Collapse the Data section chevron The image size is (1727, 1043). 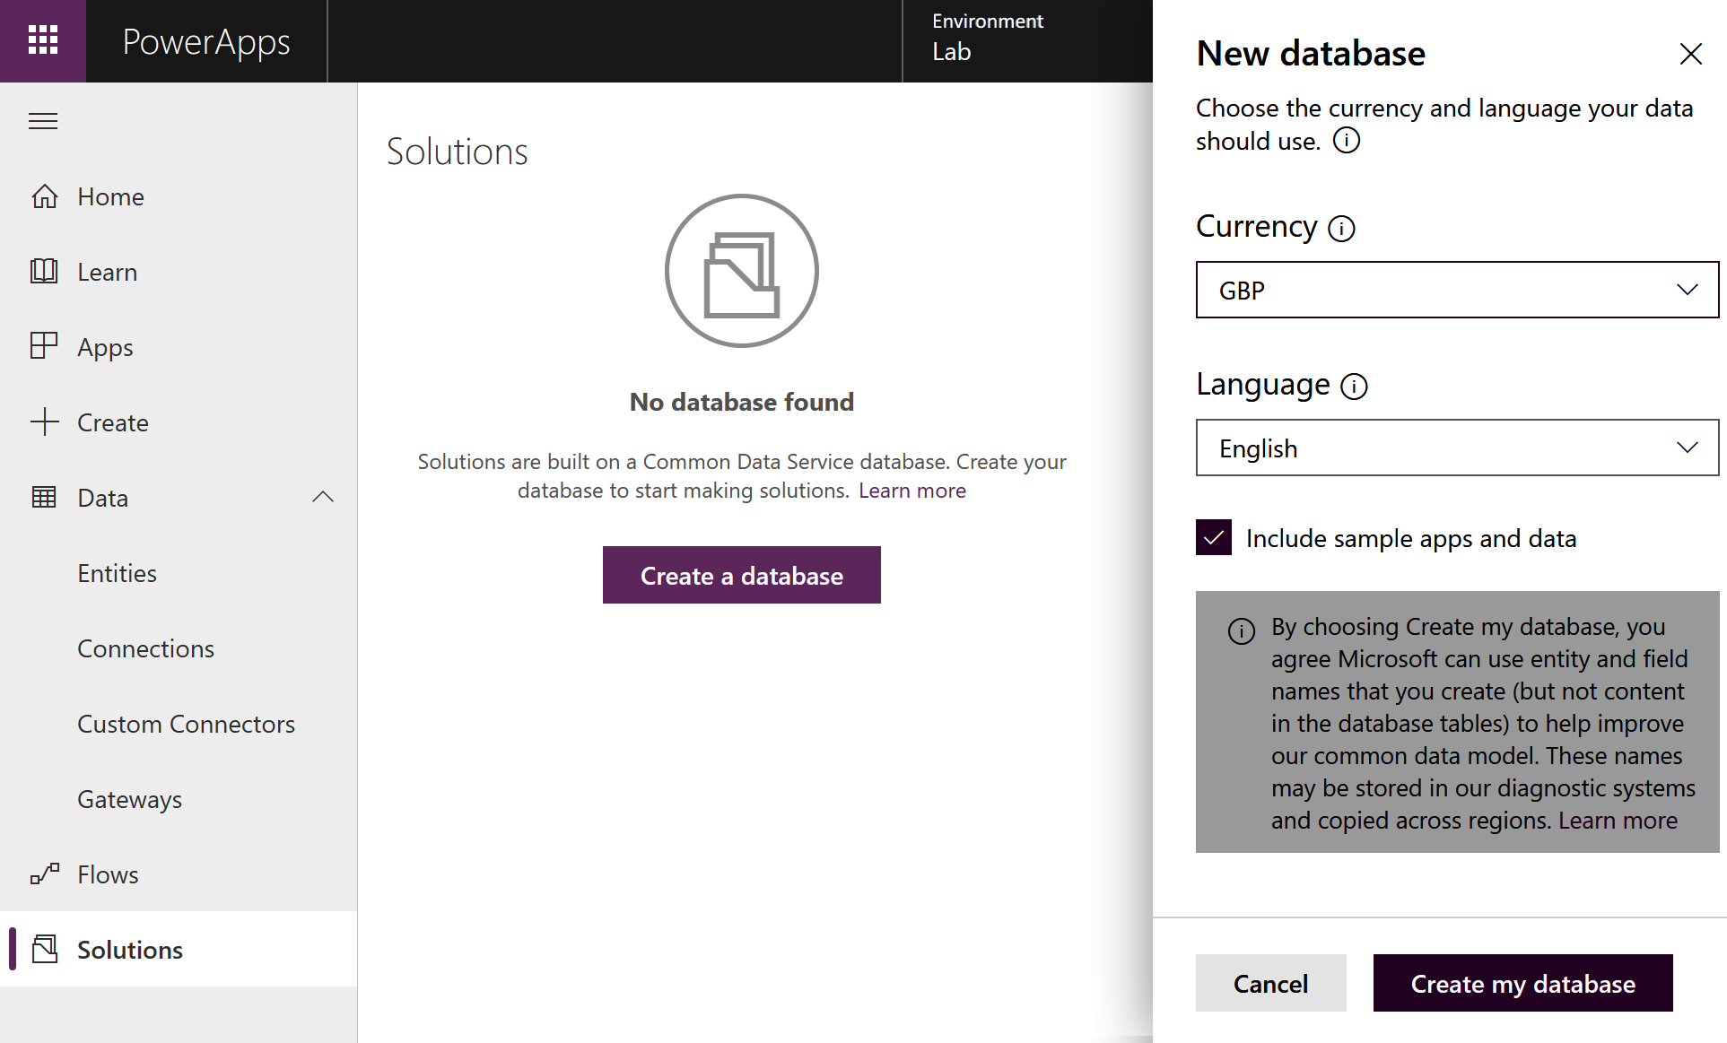click(x=323, y=497)
